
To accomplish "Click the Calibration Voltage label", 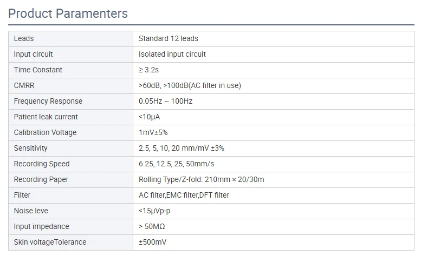I will 45,132.
